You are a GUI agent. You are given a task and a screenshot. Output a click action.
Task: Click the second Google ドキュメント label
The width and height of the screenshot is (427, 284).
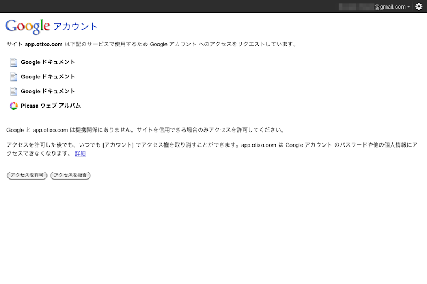click(48, 77)
